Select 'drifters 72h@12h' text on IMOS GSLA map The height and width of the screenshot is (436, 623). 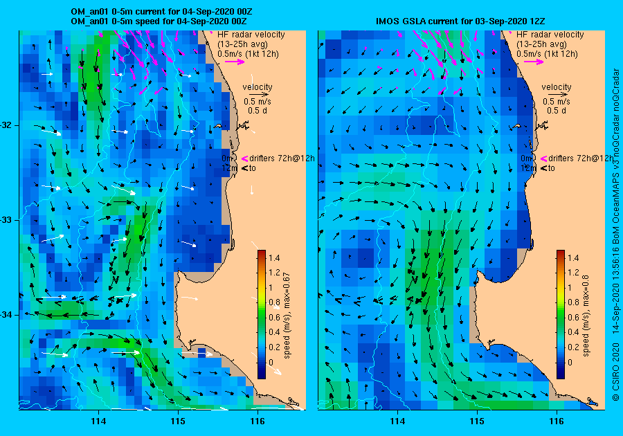point(581,158)
